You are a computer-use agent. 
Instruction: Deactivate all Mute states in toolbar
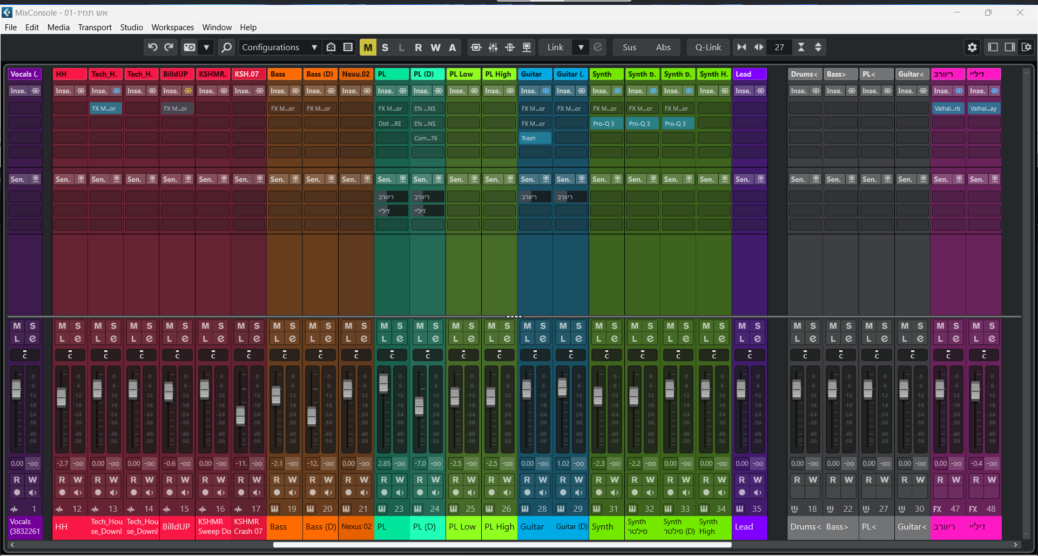pos(368,48)
